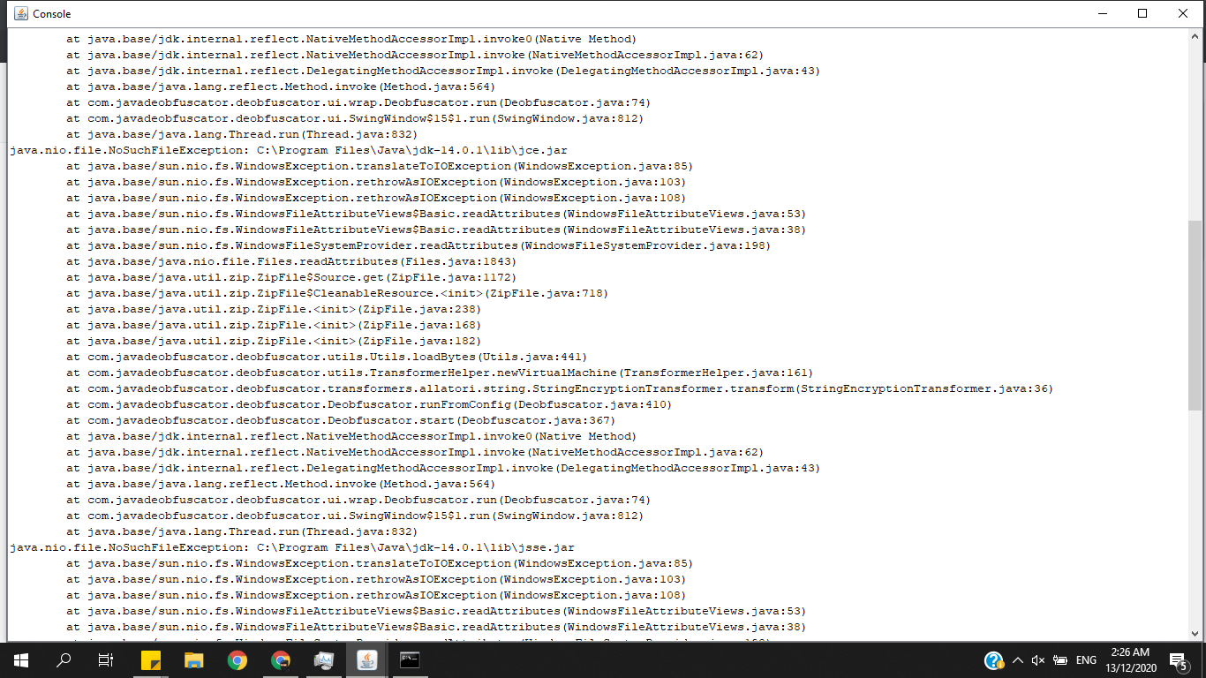Image resolution: width=1206 pixels, height=678 pixels.
Task: Open Windows Search from the taskbar
Action: pos(62,659)
